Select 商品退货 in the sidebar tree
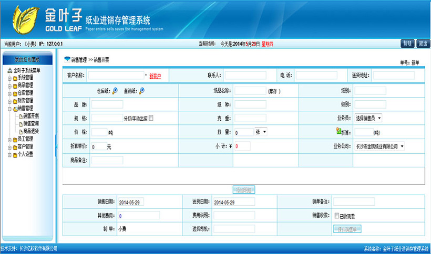Screen dimensions: 431x254 30,131
